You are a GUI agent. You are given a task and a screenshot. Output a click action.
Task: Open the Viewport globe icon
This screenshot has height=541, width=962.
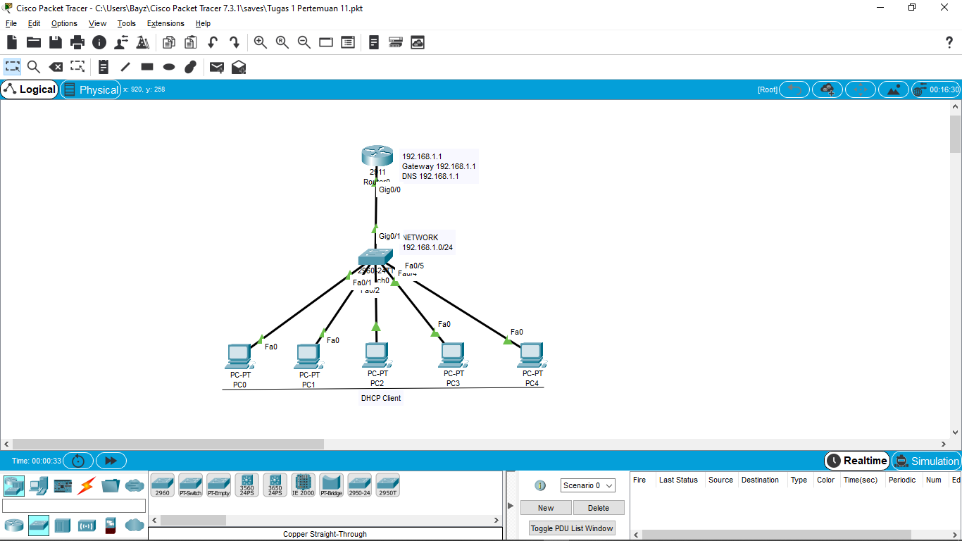point(920,89)
